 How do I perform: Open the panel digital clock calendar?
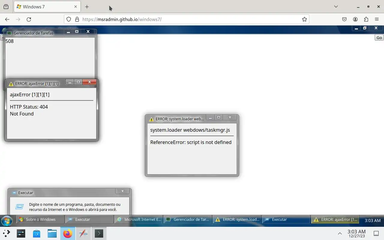point(356,233)
